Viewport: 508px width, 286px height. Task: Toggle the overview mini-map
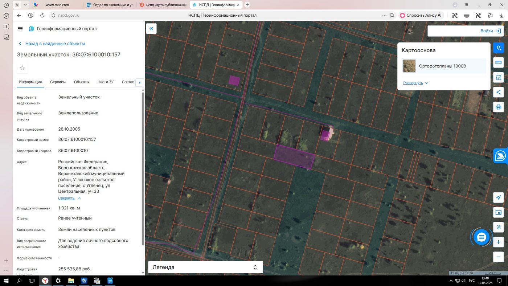click(x=499, y=212)
